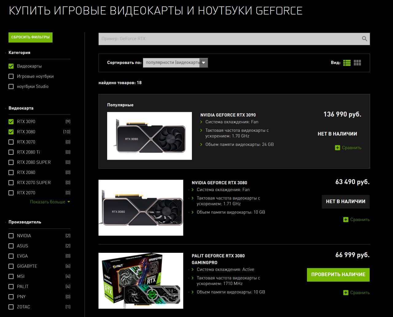Uncheck the Видеокарты category checkbox
The width and height of the screenshot is (393, 317).
tap(11, 66)
